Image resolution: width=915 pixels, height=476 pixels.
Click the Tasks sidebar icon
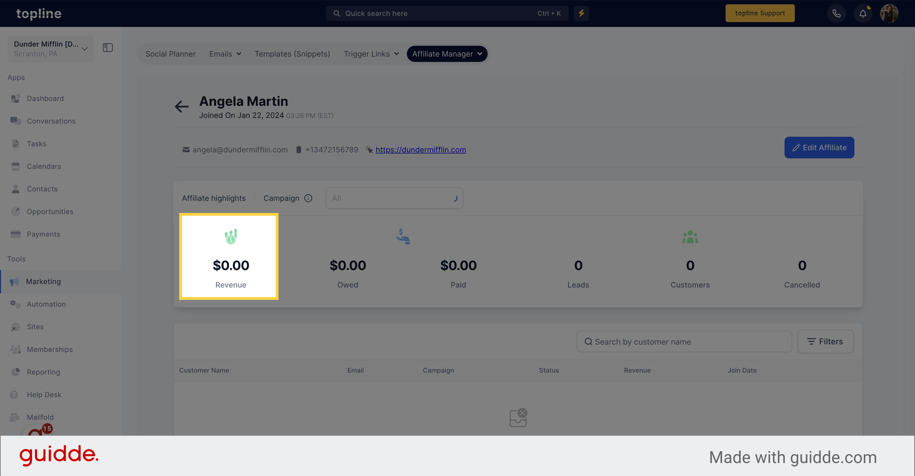point(15,144)
